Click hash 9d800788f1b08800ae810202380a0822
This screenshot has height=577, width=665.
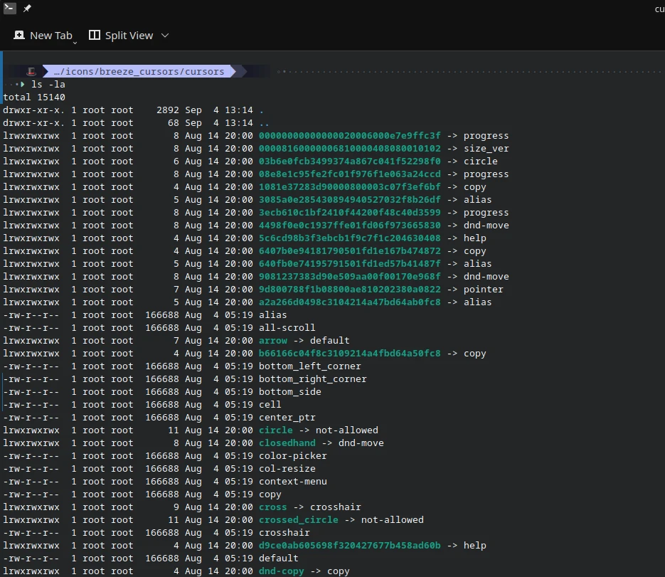(349, 290)
